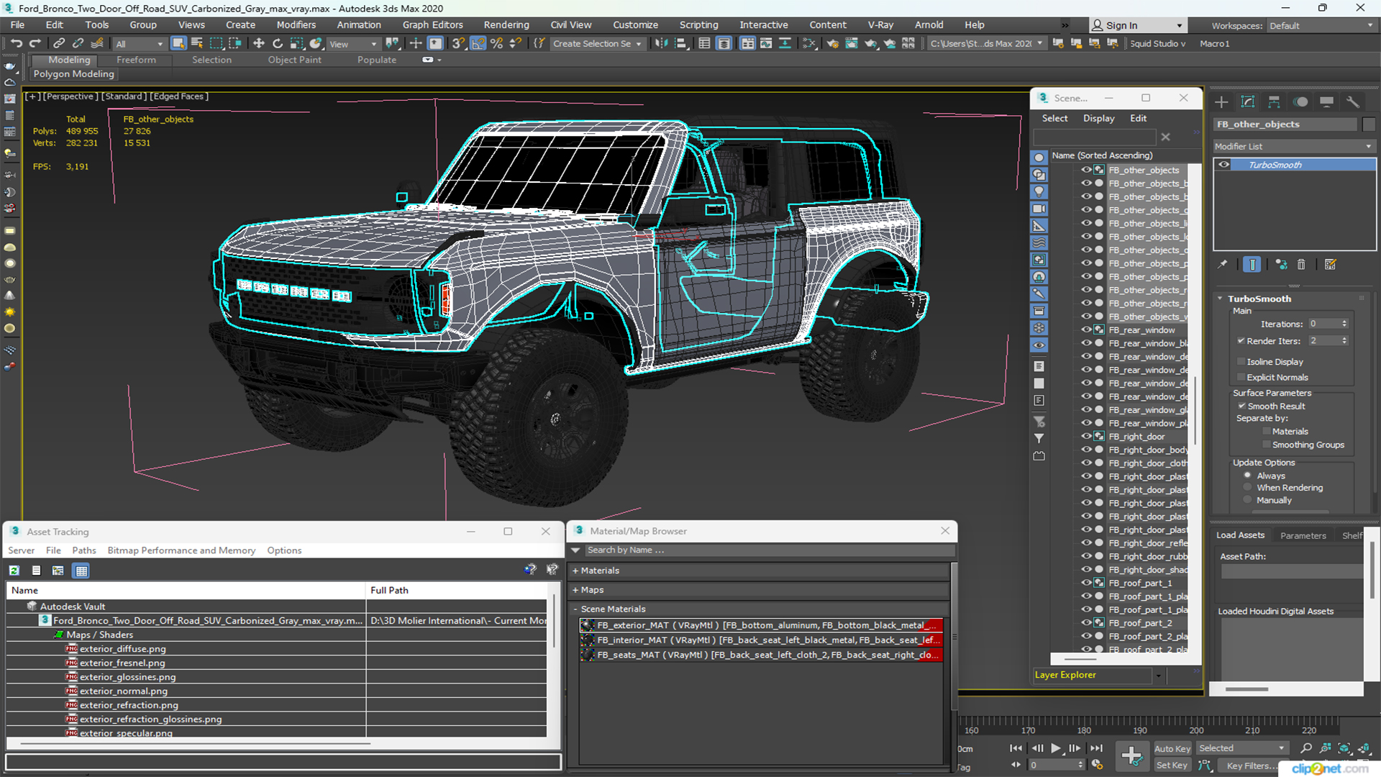Click the Mirror tool icon
This screenshot has height=777, width=1381.
661,43
